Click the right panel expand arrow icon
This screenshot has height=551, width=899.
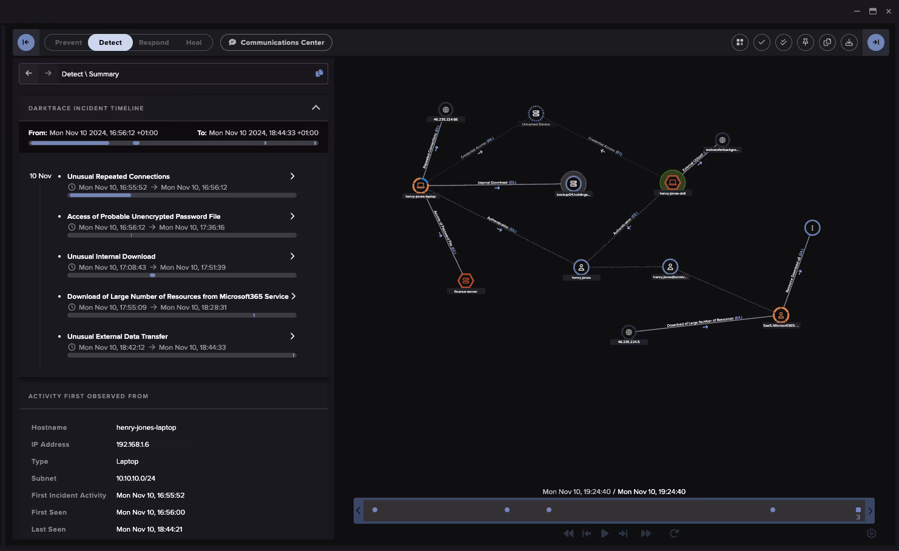tap(875, 42)
